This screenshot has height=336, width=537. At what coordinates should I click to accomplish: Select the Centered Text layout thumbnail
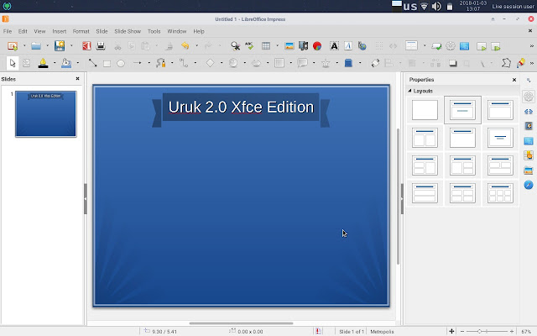[500, 138]
